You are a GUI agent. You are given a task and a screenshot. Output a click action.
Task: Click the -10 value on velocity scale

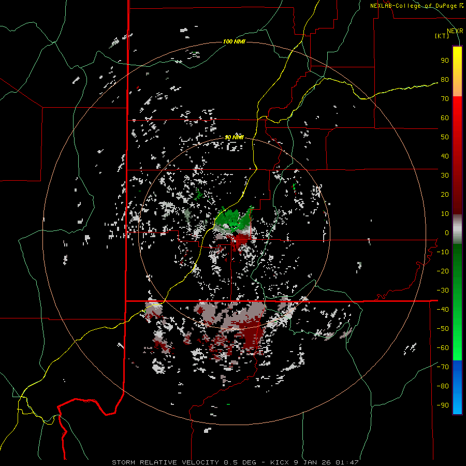pos(443,252)
